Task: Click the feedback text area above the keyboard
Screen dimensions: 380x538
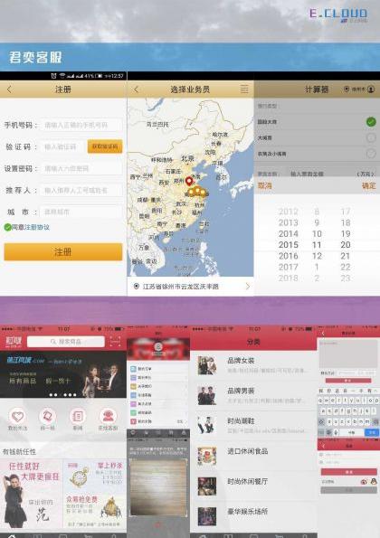Action: pyautogui.click(x=348, y=354)
